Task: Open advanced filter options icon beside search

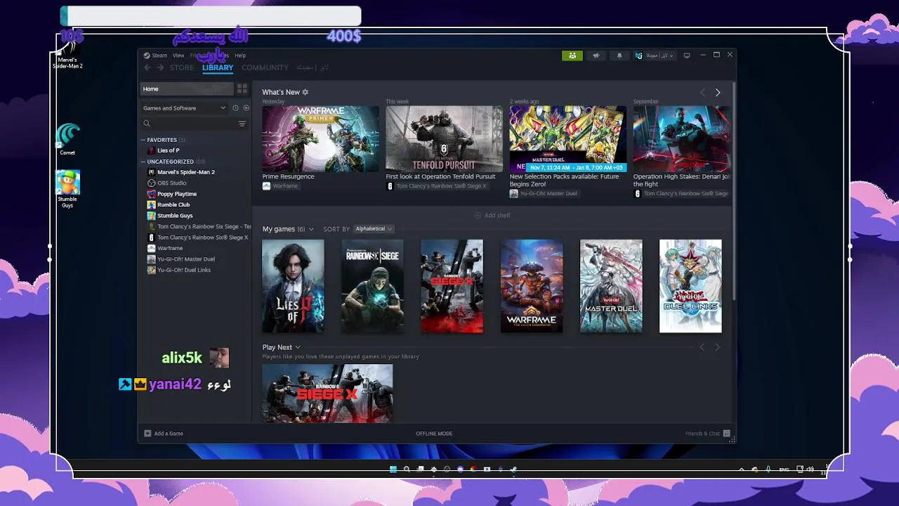Action: 242,124
